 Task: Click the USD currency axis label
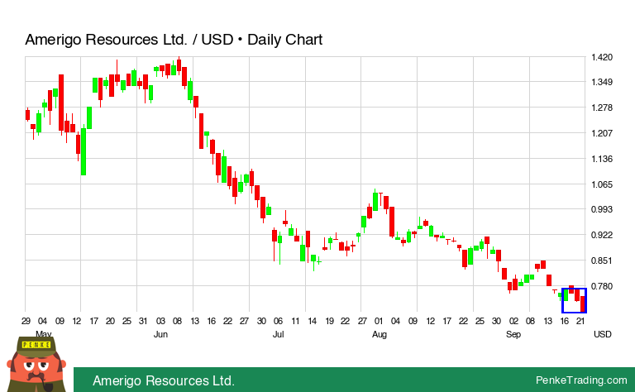point(603,334)
